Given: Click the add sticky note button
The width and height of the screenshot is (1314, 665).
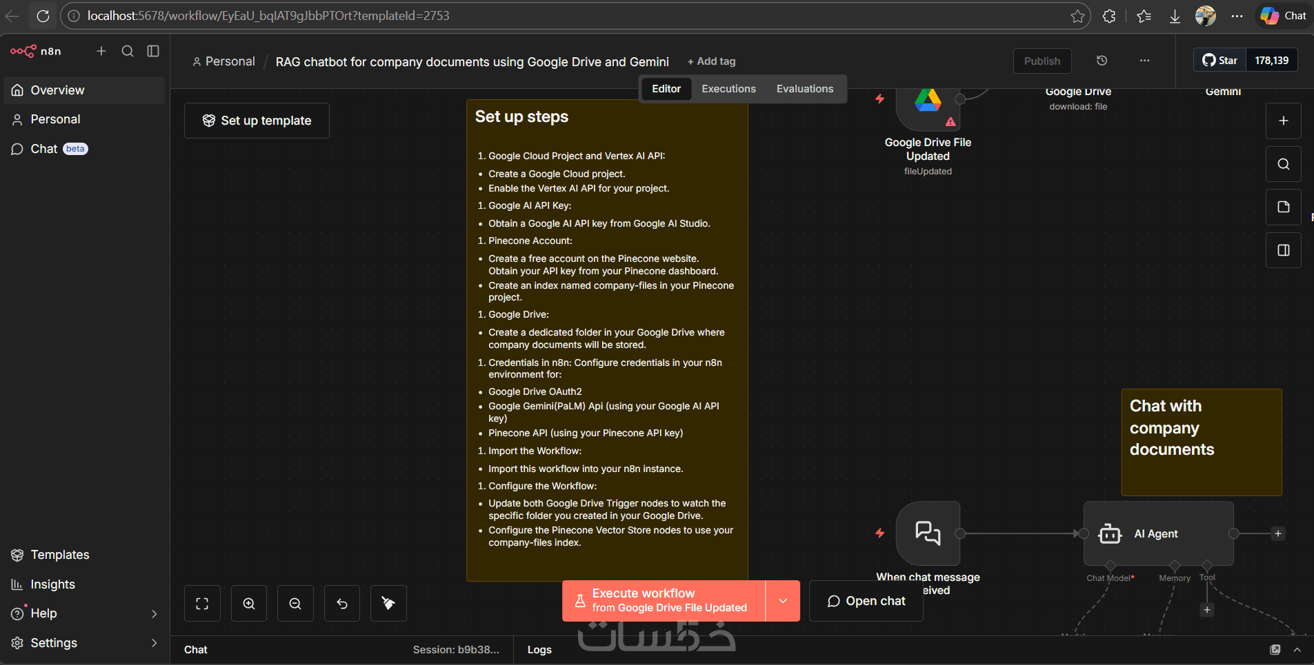Looking at the screenshot, I should (1284, 207).
